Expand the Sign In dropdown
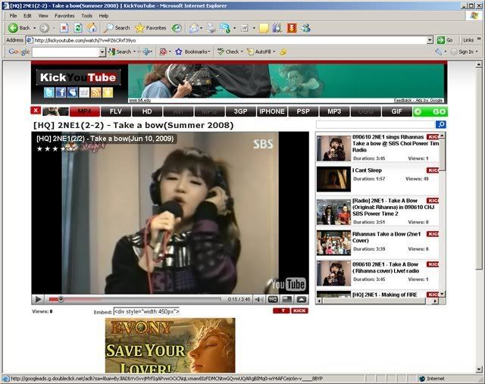 tap(477, 52)
